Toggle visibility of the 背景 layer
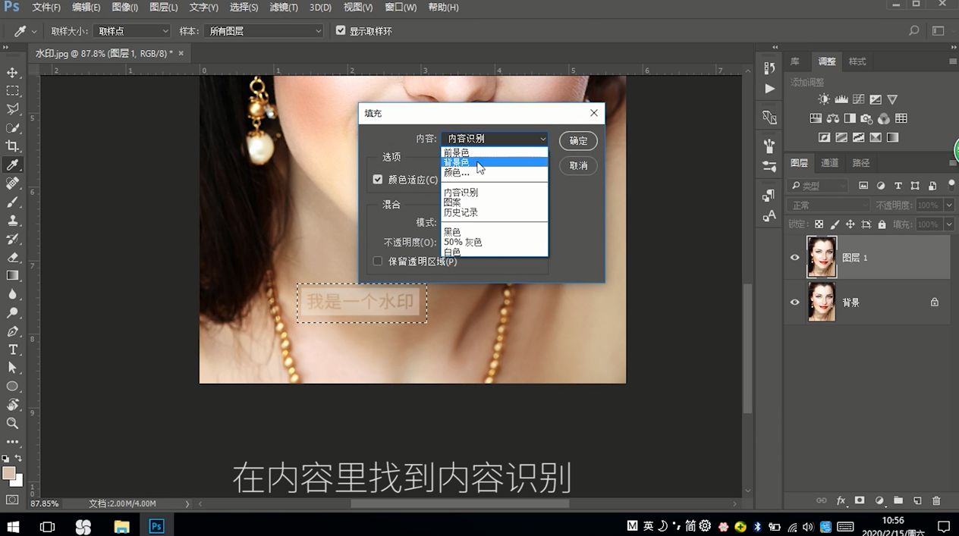Viewport: 959px width, 536px height. (794, 302)
